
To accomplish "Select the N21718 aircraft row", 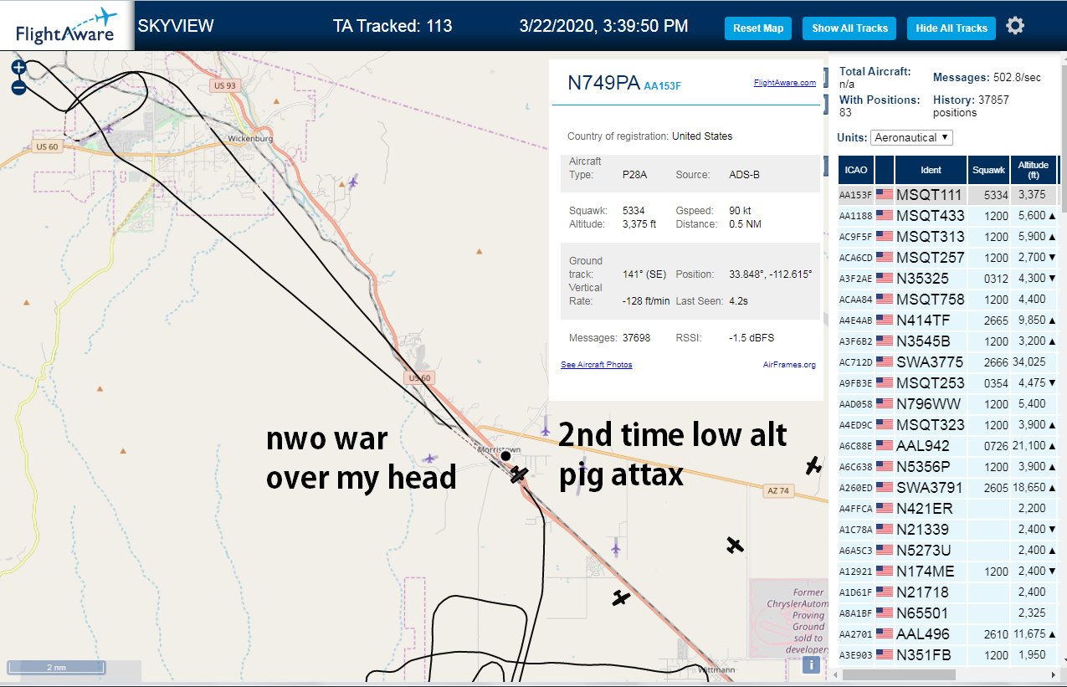I will coord(947,592).
